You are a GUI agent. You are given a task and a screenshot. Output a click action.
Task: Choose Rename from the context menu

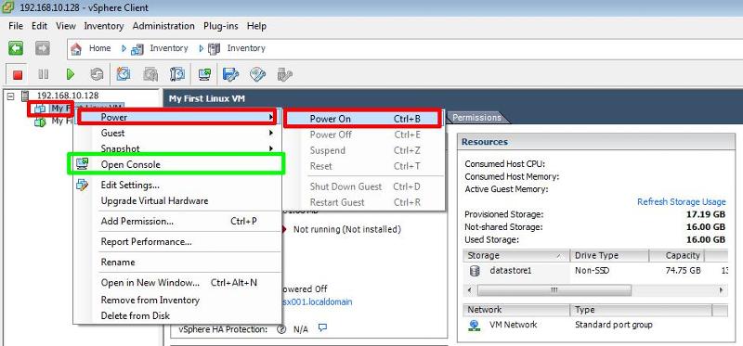(176, 263)
